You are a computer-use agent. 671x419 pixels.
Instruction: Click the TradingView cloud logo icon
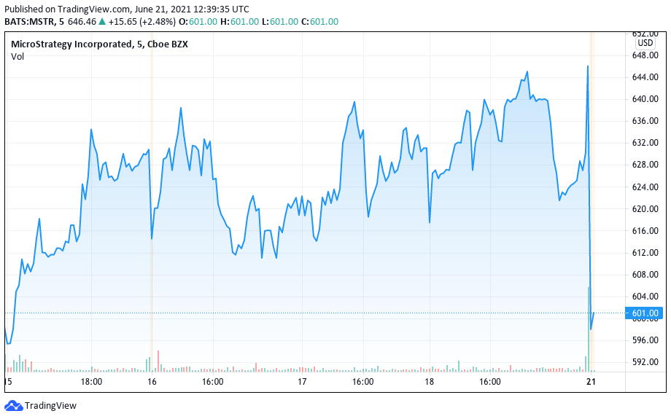tap(13, 405)
